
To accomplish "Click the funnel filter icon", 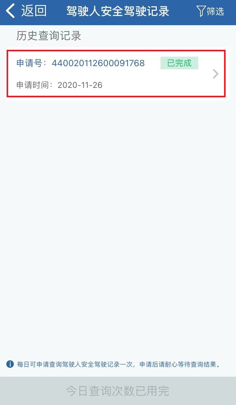I will tap(201, 11).
